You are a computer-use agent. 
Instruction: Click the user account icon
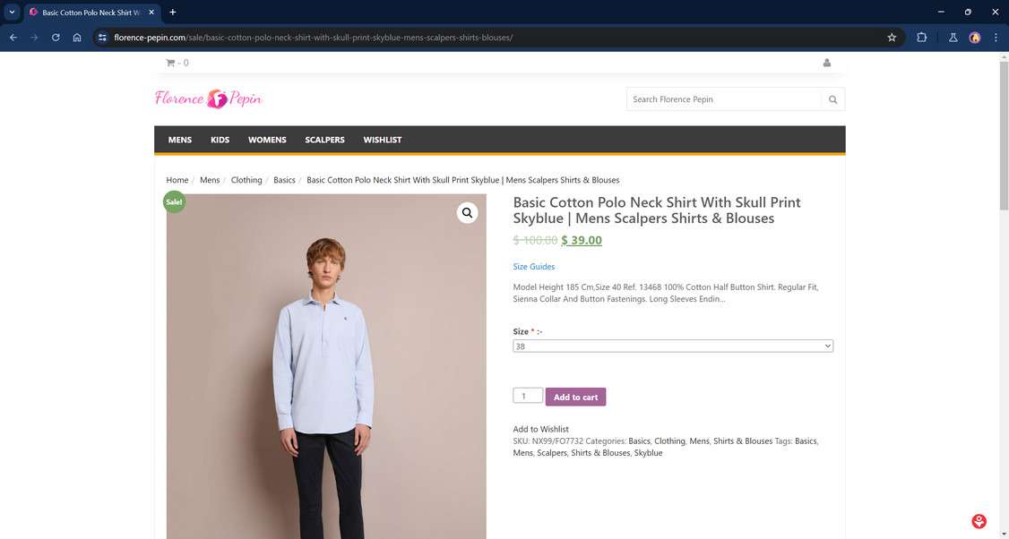(x=826, y=63)
